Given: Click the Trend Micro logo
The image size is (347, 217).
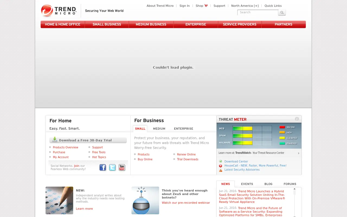Looking at the screenshot, I should 59,11.
